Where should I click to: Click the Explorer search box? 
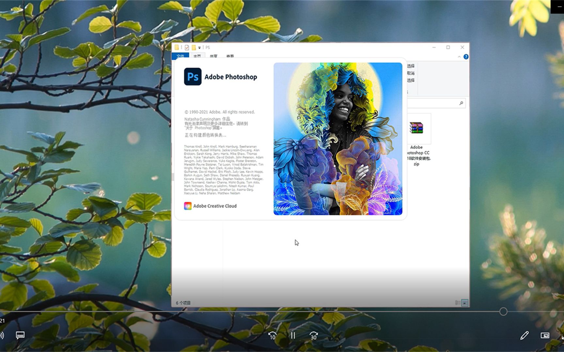pos(436,103)
